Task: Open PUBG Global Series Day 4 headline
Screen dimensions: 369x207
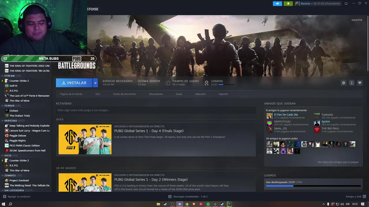Action: pos(149,131)
